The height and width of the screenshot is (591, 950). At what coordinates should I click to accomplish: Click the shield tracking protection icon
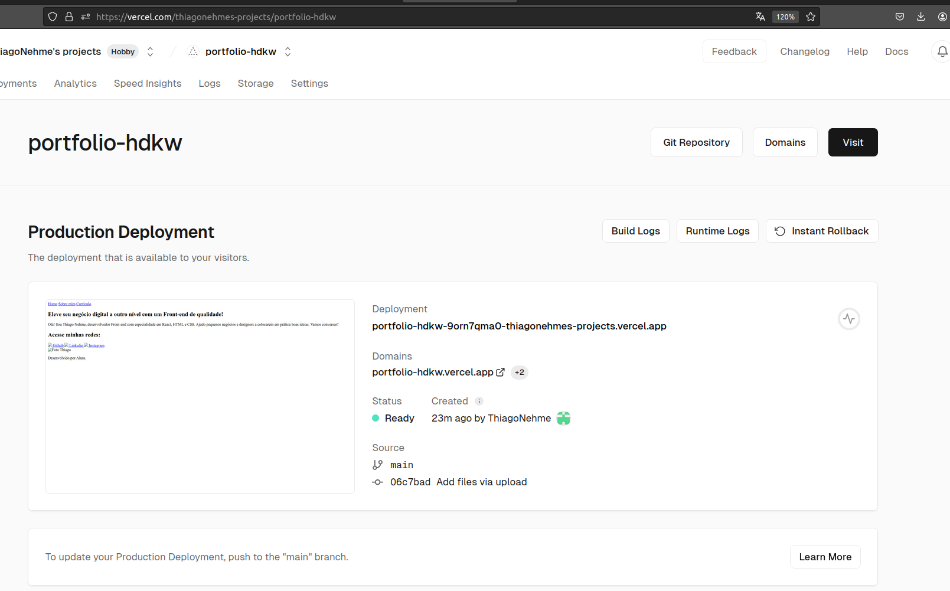click(53, 17)
